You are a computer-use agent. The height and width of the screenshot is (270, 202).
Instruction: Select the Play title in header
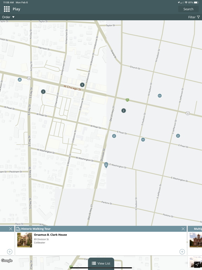[x=16, y=9]
